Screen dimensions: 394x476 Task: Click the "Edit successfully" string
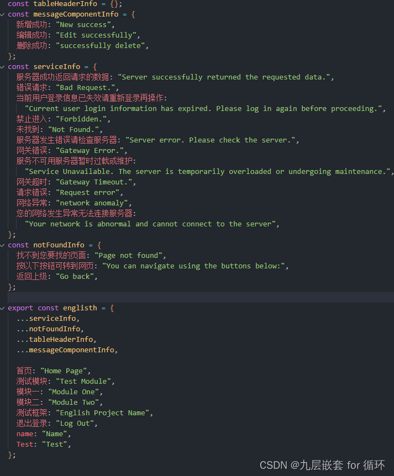[x=96, y=35]
